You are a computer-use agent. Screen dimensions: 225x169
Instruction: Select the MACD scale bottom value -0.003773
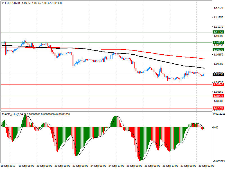tap(219, 161)
